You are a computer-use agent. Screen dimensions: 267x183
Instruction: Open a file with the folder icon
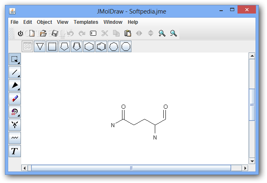point(43,33)
